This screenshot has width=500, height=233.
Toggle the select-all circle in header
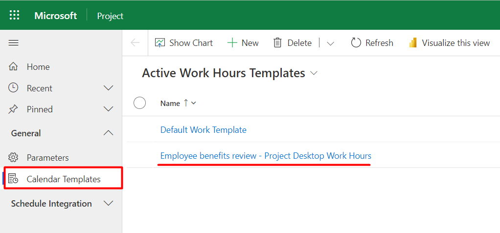point(139,103)
